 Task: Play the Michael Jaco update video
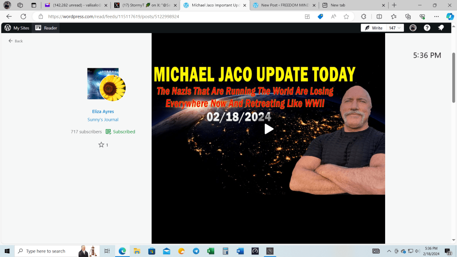pos(269,129)
